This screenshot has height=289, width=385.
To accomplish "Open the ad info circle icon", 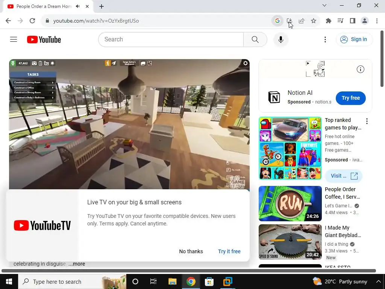I will point(361,69).
